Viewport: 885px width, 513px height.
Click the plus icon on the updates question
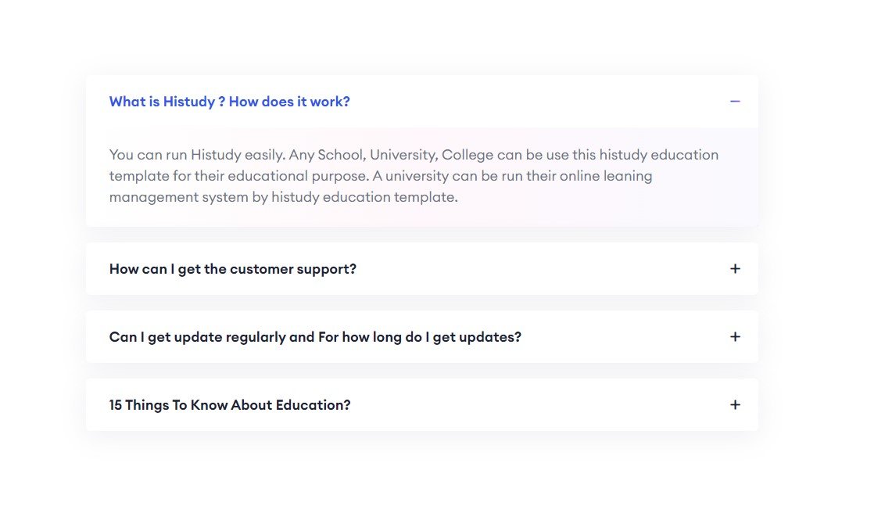point(734,337)
